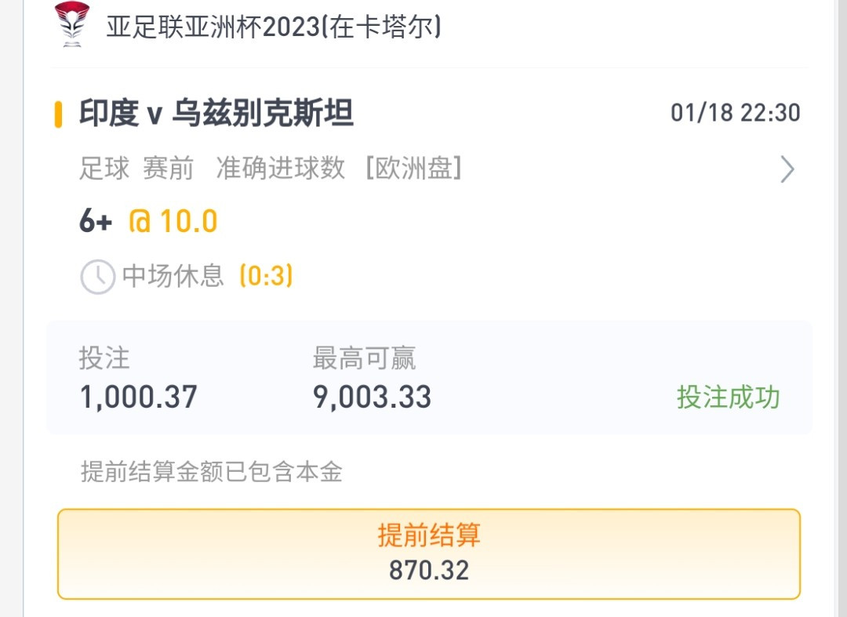This screenshot has width=847, height=617.
Task: Expand bet details with the right chevron
Action: pyautogui.click(x=787, y=169)
